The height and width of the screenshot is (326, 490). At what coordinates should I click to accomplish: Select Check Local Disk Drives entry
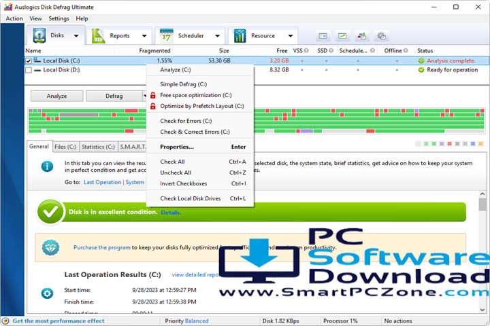coord(200,198)
